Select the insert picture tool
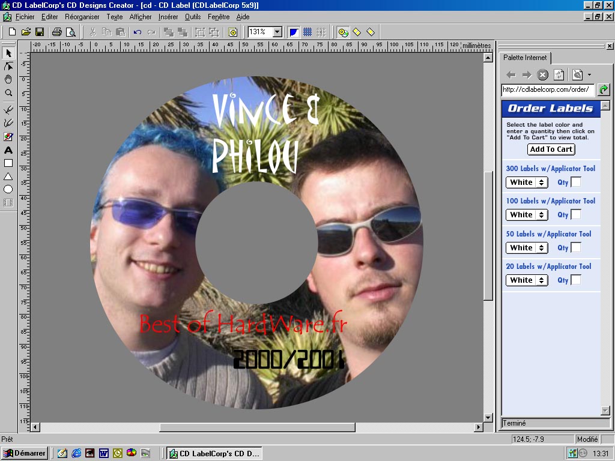This screenshot has height=461, width=615. 8,136
